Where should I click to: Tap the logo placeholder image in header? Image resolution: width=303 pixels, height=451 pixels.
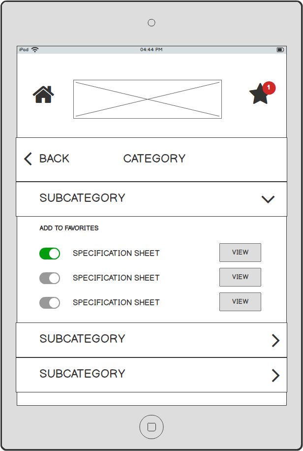[148, 99]
